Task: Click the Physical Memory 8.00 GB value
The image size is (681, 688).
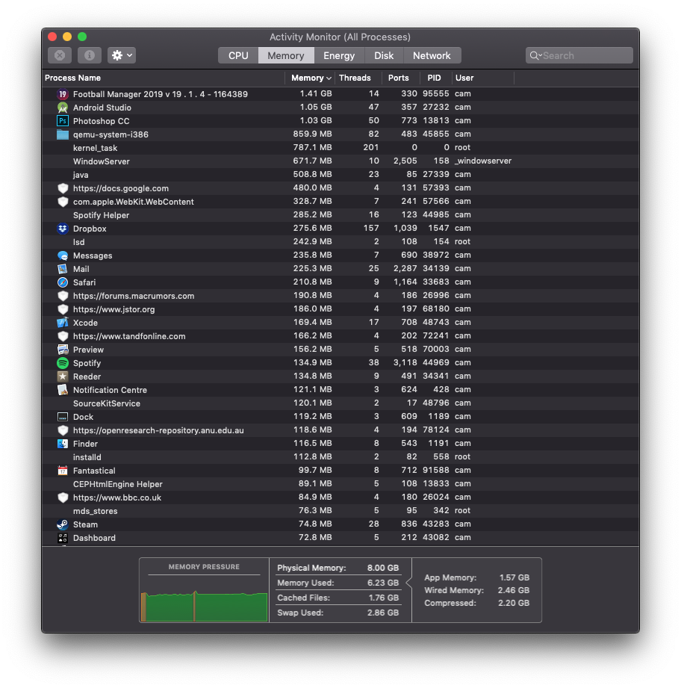Action: click(x=383, y=568)
